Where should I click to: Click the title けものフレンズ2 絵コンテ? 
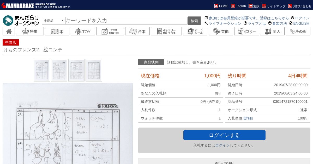[33, 50]
